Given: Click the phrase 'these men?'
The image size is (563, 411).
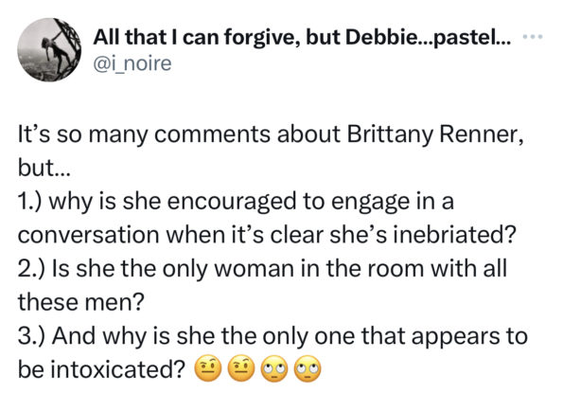Looking at the screenshot, I should coord(80,302).
